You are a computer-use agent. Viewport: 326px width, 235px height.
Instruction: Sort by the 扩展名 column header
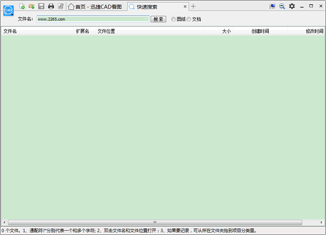pos(82,31)
